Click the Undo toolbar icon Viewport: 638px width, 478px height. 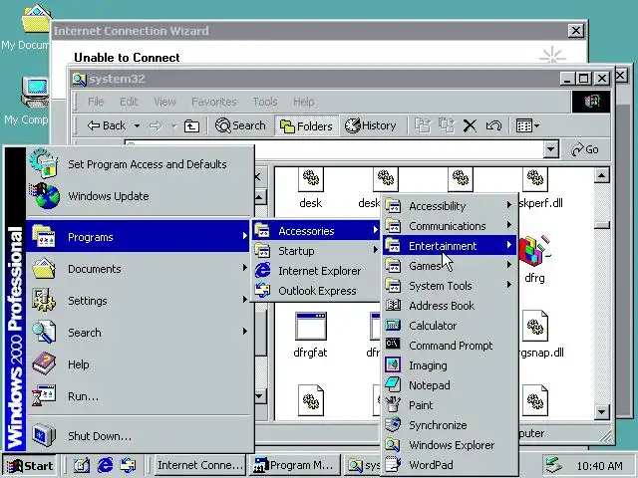coord(493,126)
